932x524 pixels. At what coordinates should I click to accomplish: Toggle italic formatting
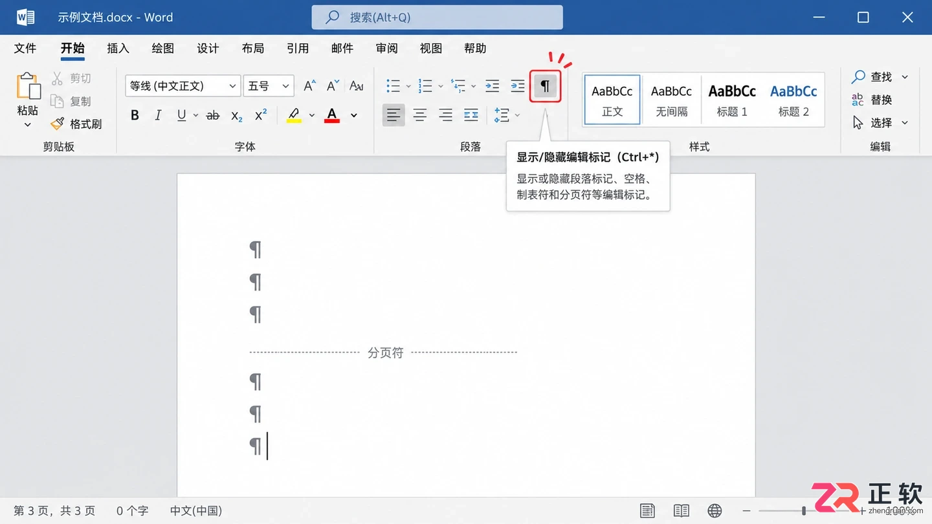[x=158, y=115]
